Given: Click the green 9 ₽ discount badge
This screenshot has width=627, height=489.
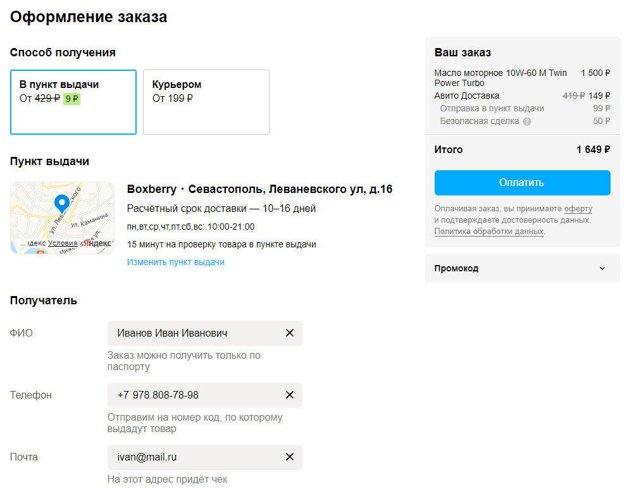Looking at the screenshot, I should point(72,99).
